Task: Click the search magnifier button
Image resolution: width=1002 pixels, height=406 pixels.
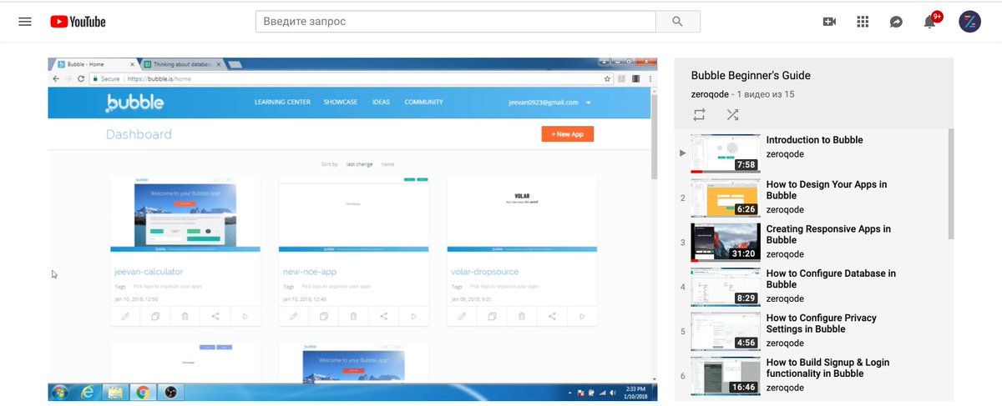Action: 677,22
